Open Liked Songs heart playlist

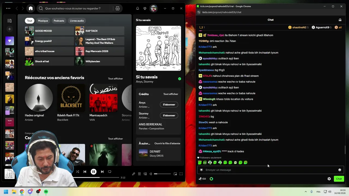click(x=10, y=41)
